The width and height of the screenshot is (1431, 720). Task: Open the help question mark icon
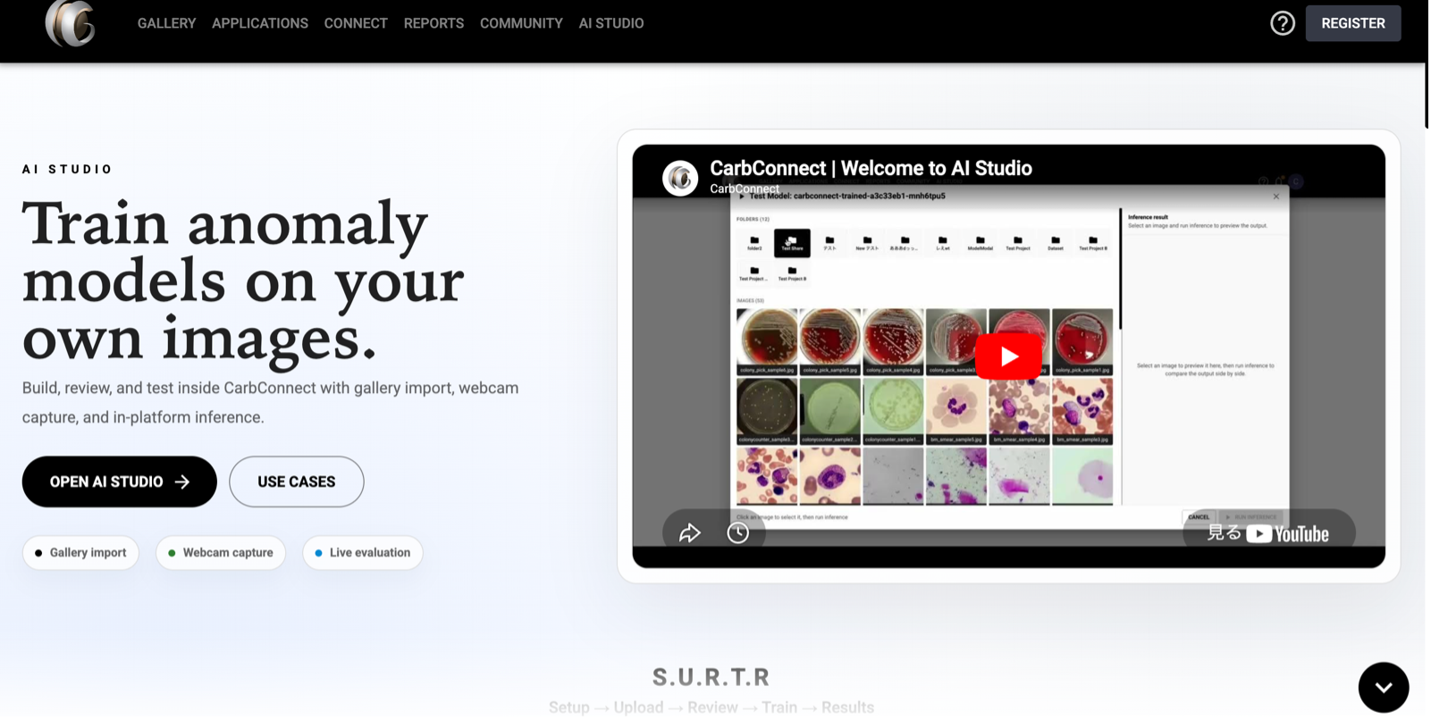coord(1284,23)
